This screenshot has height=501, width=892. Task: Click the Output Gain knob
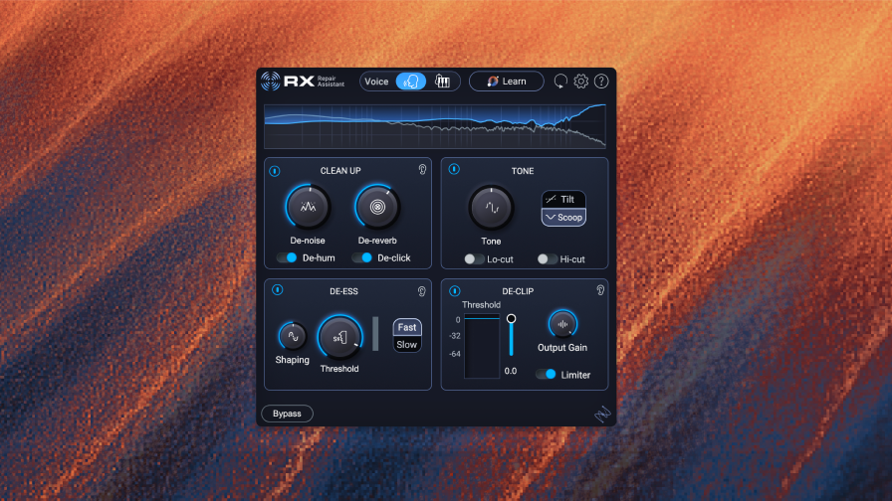click(x=562, y=324)
